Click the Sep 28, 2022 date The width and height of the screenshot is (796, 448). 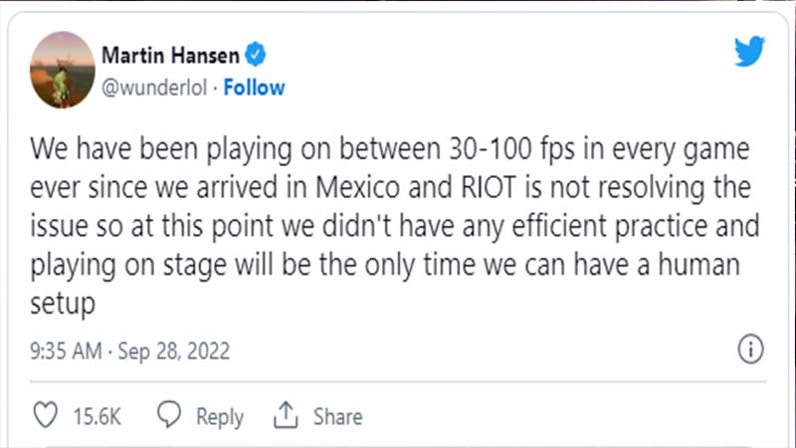(x=173, y=351)
